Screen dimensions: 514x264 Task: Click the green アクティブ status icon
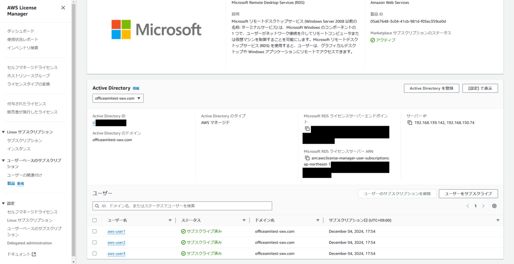click(373, 40)
